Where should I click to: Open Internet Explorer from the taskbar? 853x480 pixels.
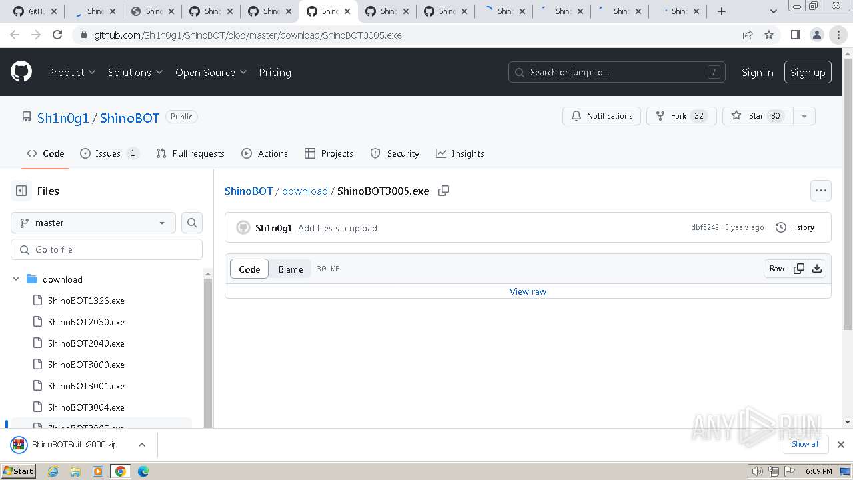53,471
